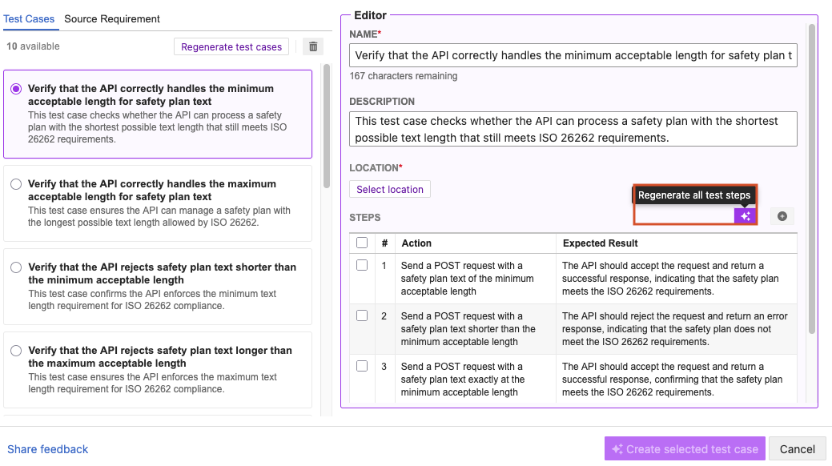Check the box for step 1
This screenshot has height=466, width=832.
tap(362, 265)
